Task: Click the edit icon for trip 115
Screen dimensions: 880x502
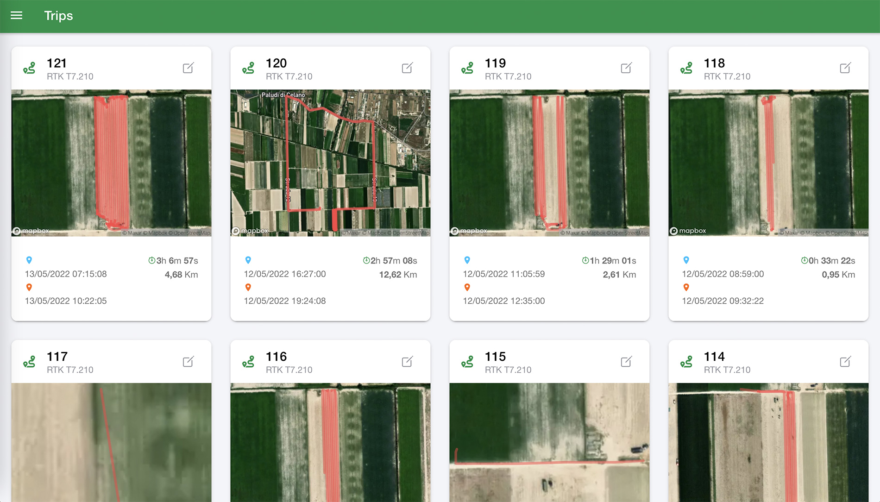Action: (626, 362)
